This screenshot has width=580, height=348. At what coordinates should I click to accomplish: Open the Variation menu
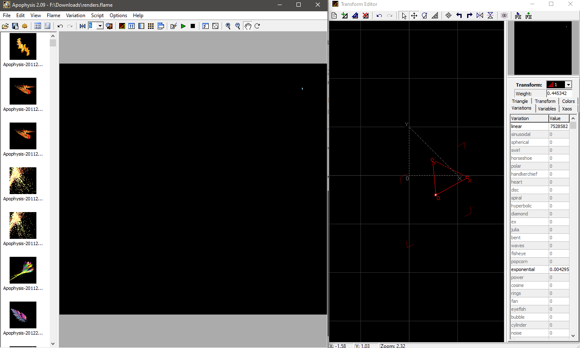[x=76, y=15]
